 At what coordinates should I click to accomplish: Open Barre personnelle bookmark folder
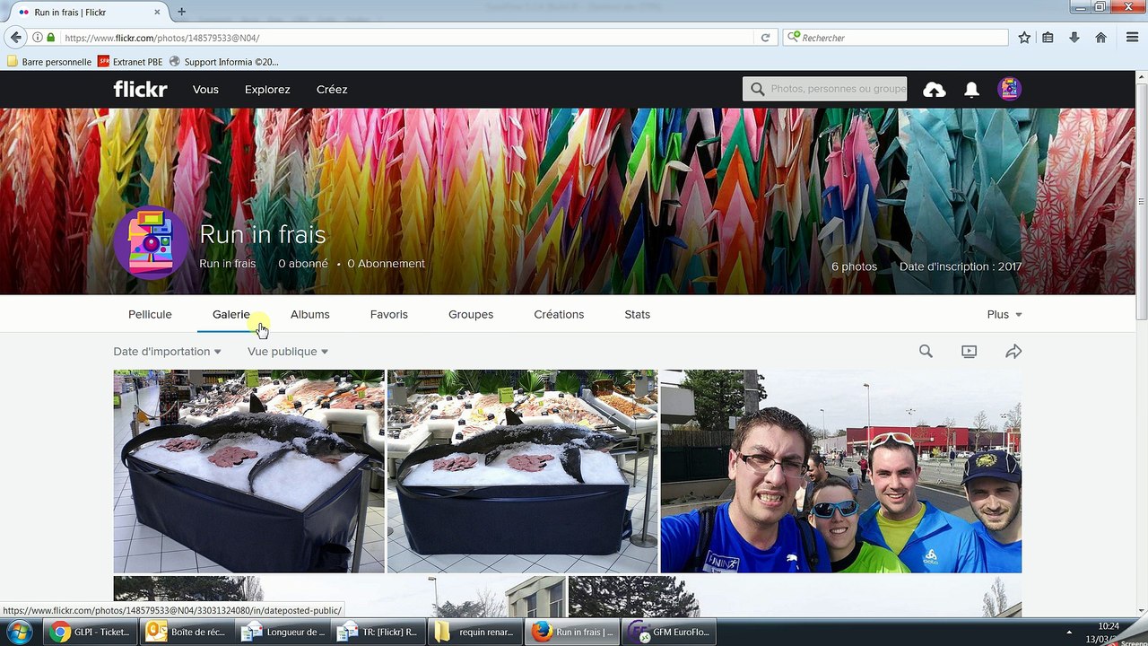[x=49, y=62]
